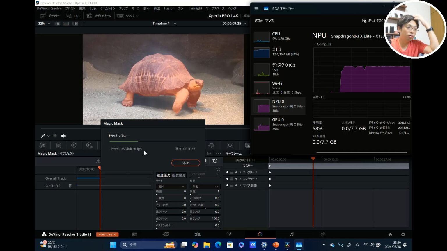Open the Camera Raw palette icon
Image resolution: width=447 pixels, height=251 pixels.
(43, 145)
